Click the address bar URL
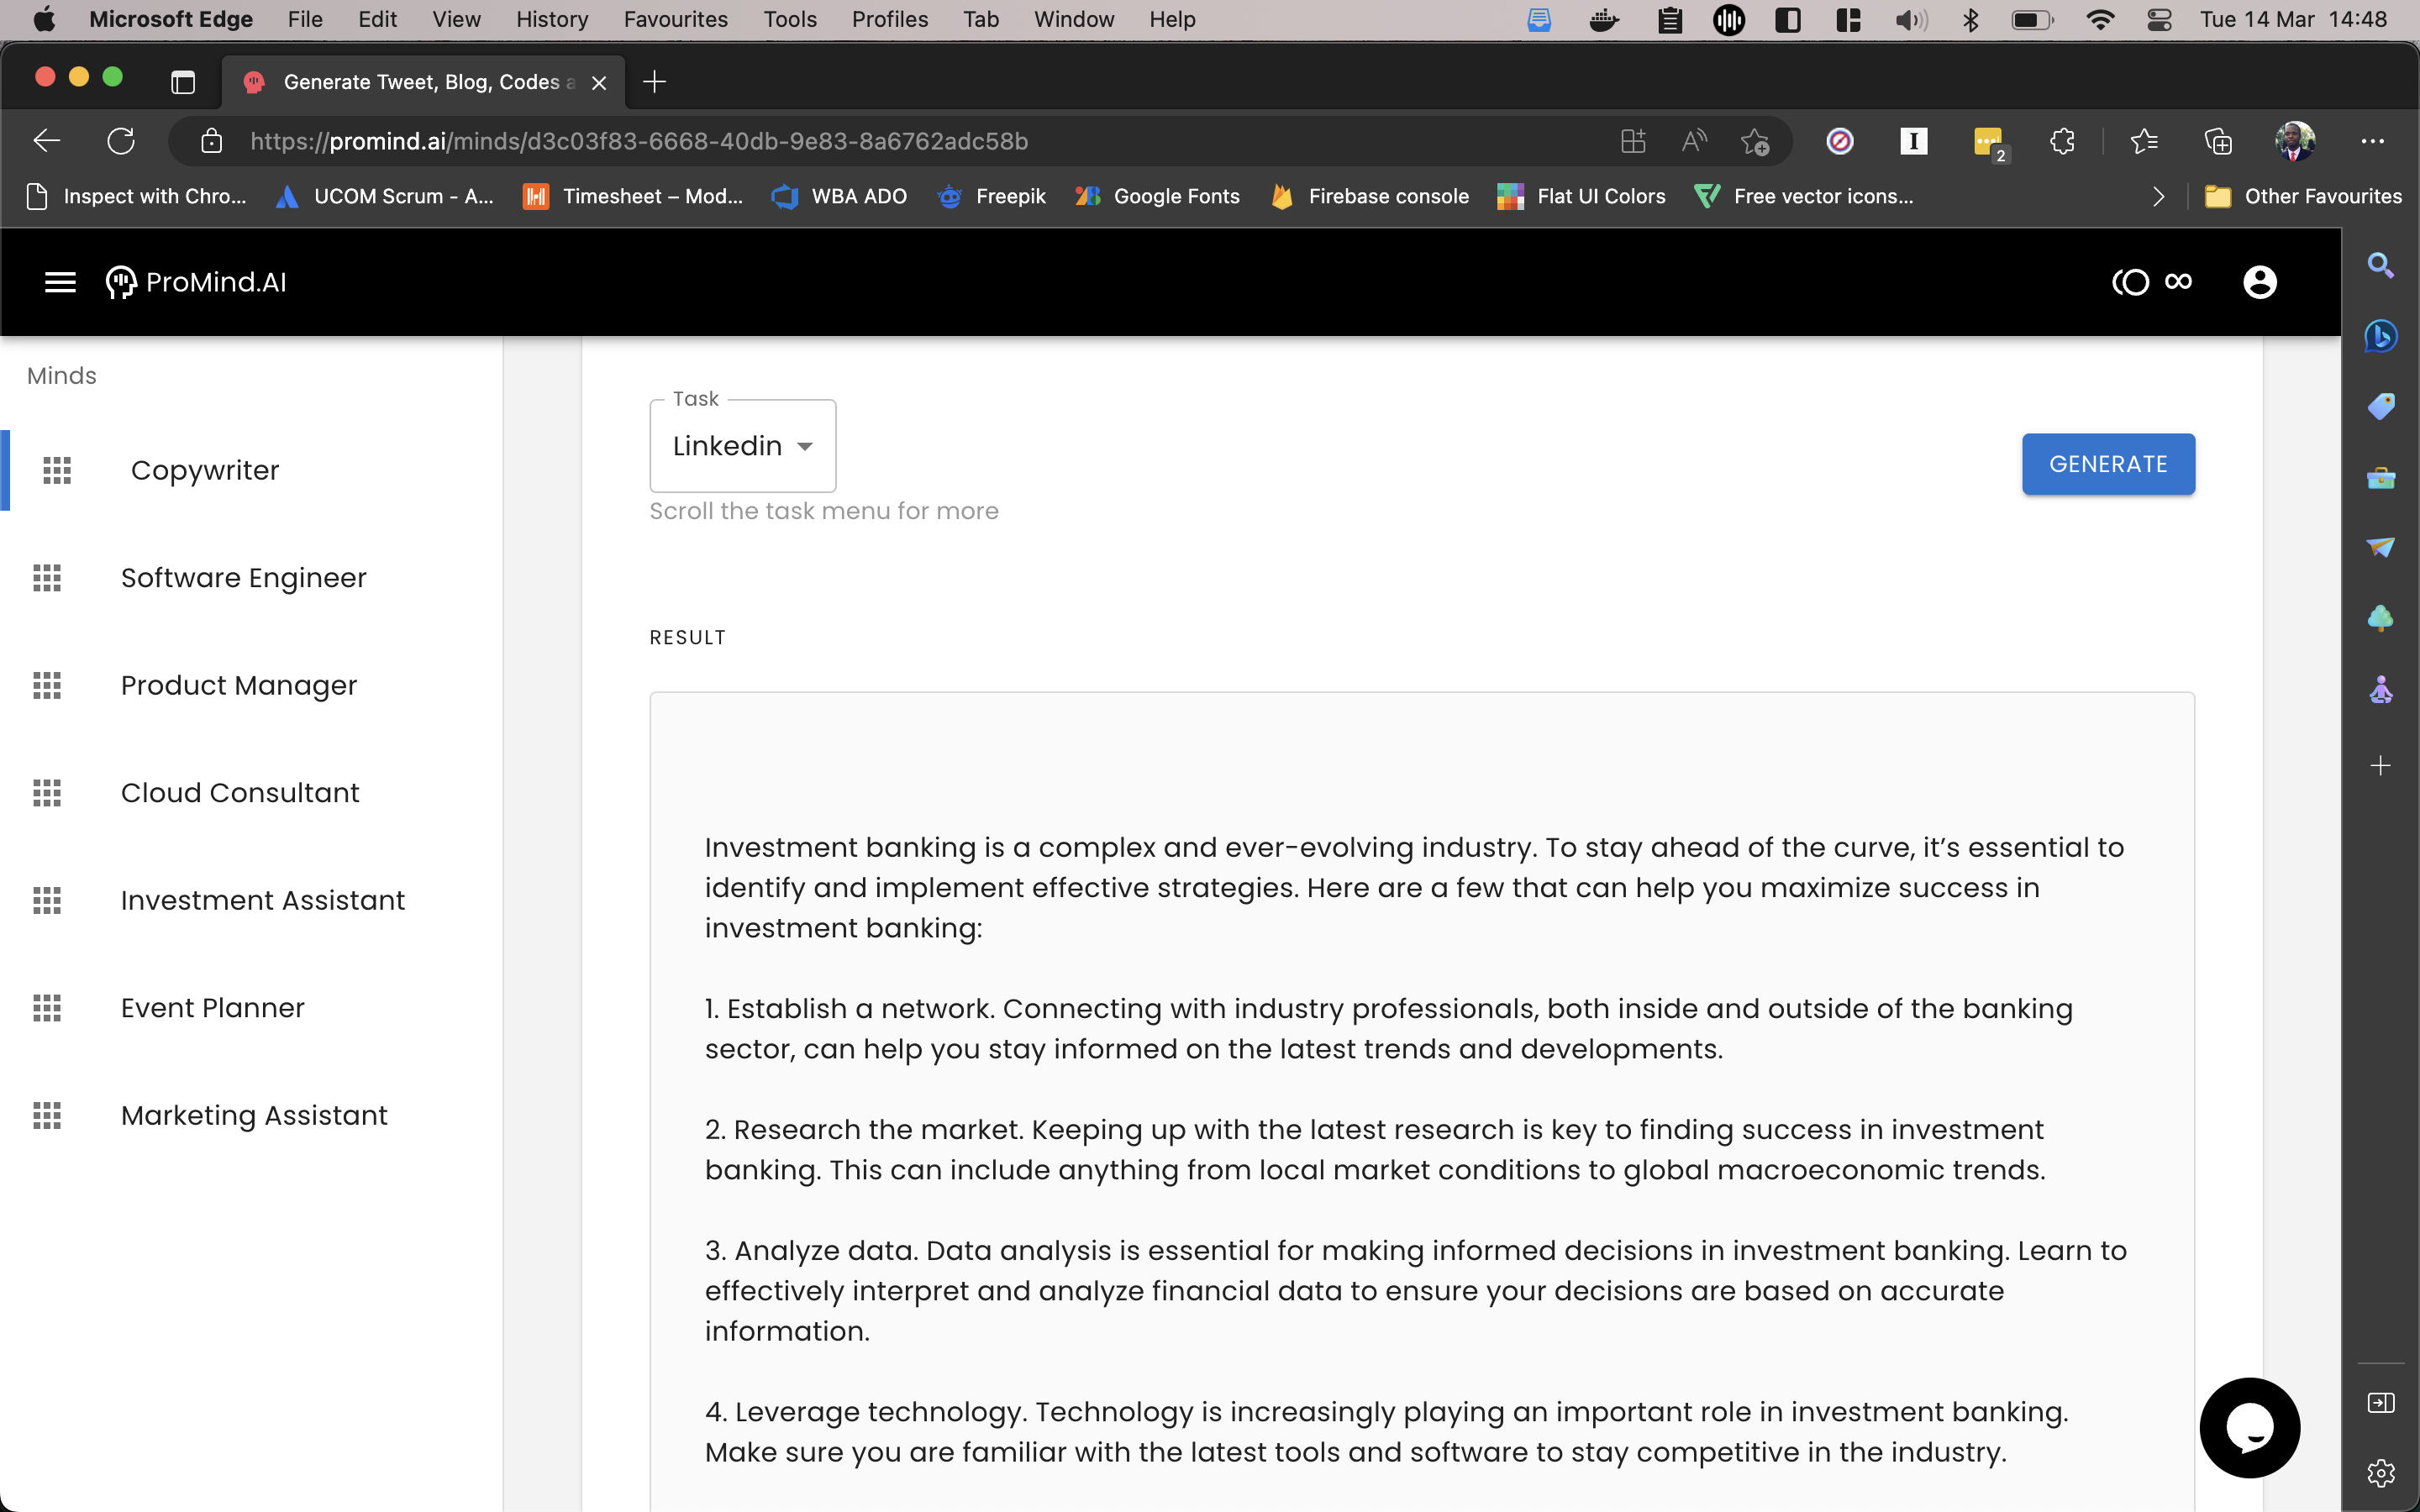Viewport: 2420px width, 1512px height. pos(638,141)
